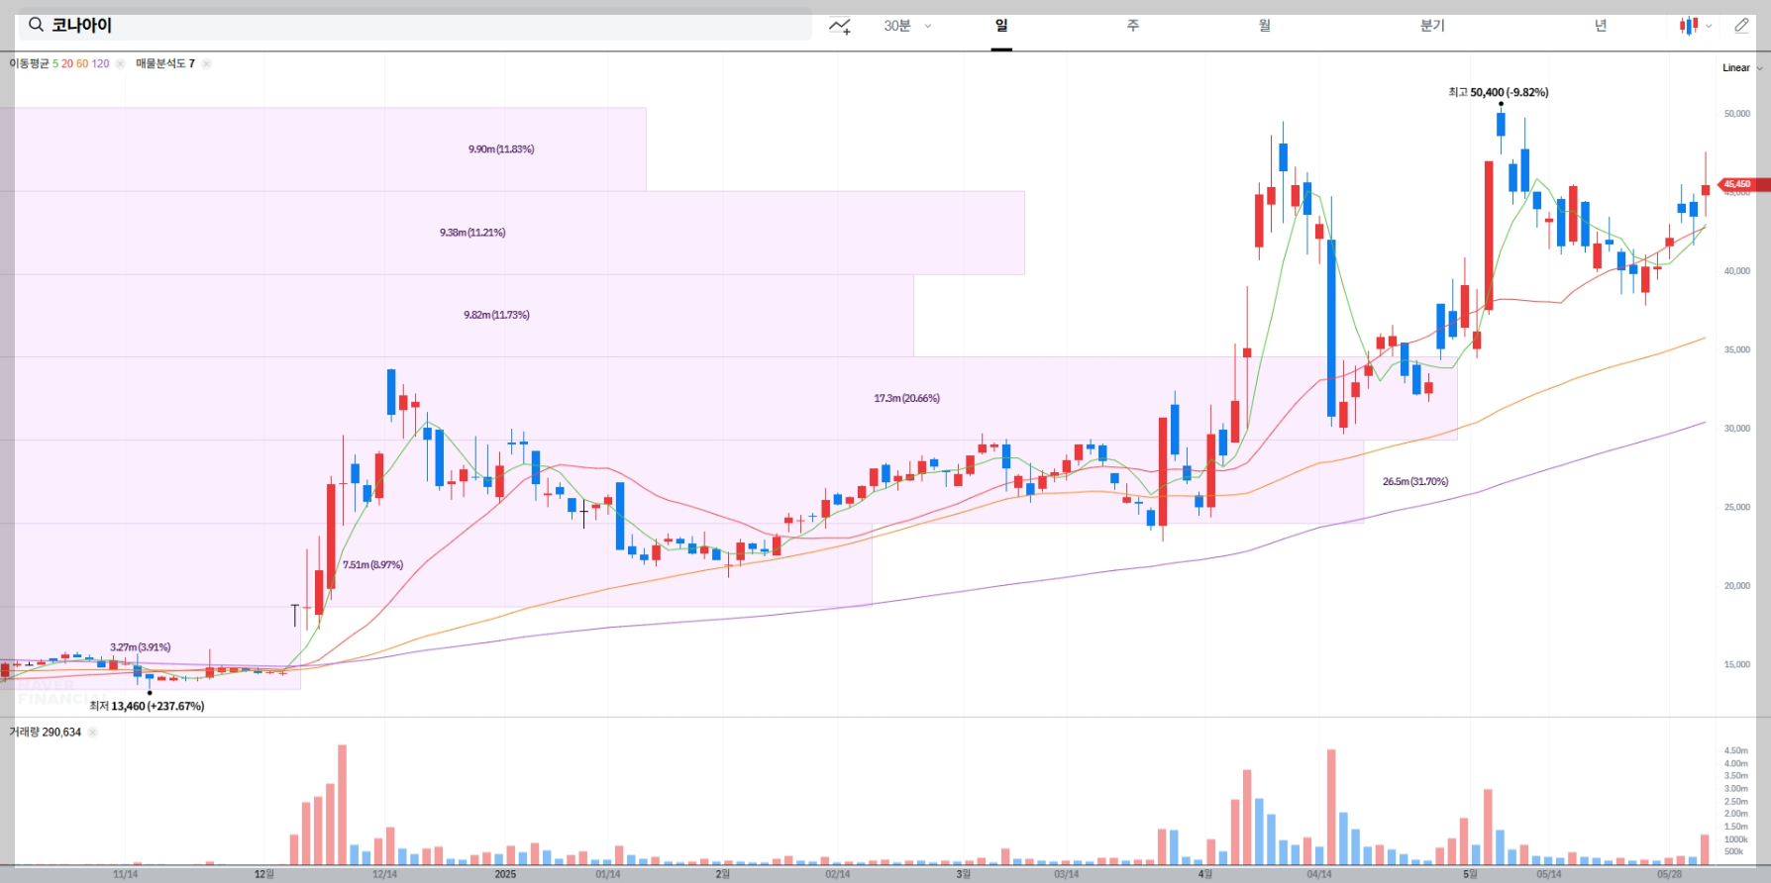1771x883 pixels.
Task: Expand the chart type chevron next to candlestick
Action: (x=1709, y=26)
